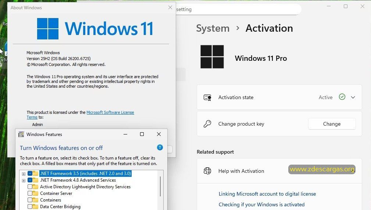The image size is (371, 210).
Task: Enable Active Directory Lightweight Directory Services checkbox
Action: coord(30,186)
